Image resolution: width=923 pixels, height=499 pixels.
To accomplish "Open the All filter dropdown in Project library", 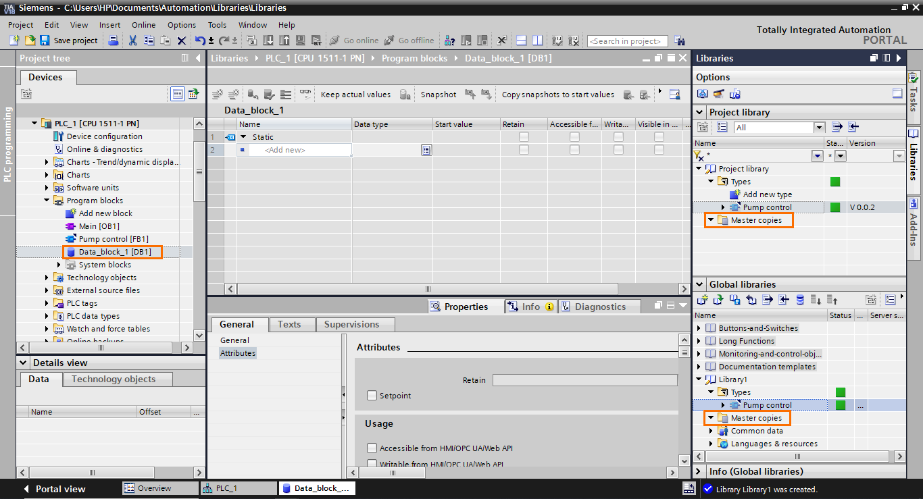I will 820,127.
